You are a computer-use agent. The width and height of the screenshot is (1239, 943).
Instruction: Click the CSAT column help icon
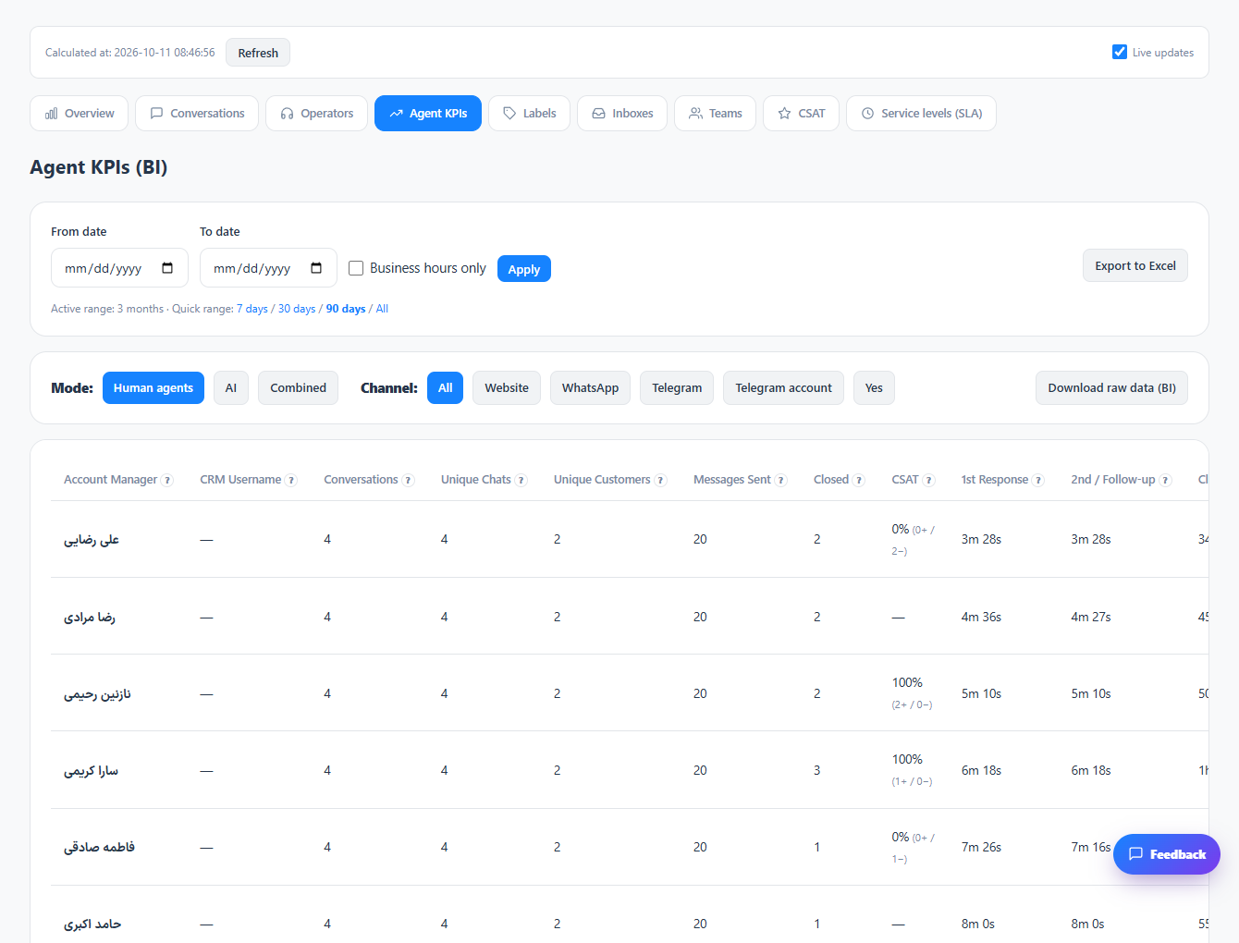tap(929, 480)
